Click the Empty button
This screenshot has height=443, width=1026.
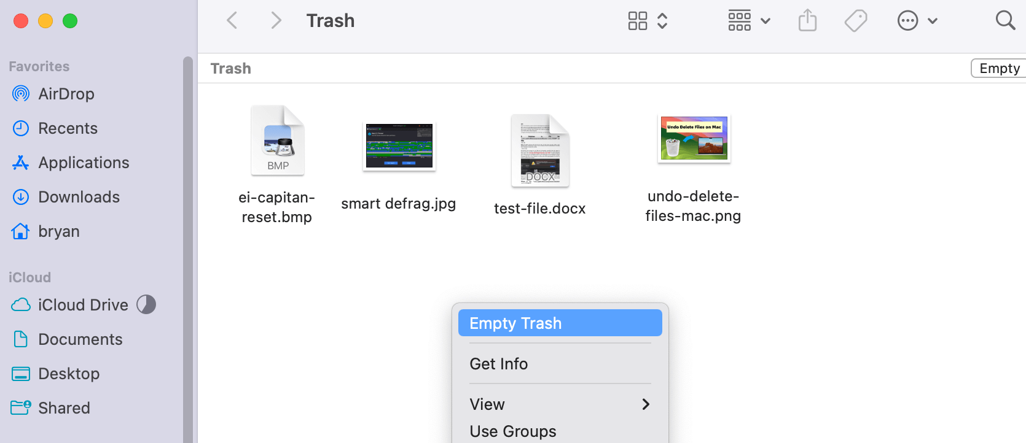[999, 68]
